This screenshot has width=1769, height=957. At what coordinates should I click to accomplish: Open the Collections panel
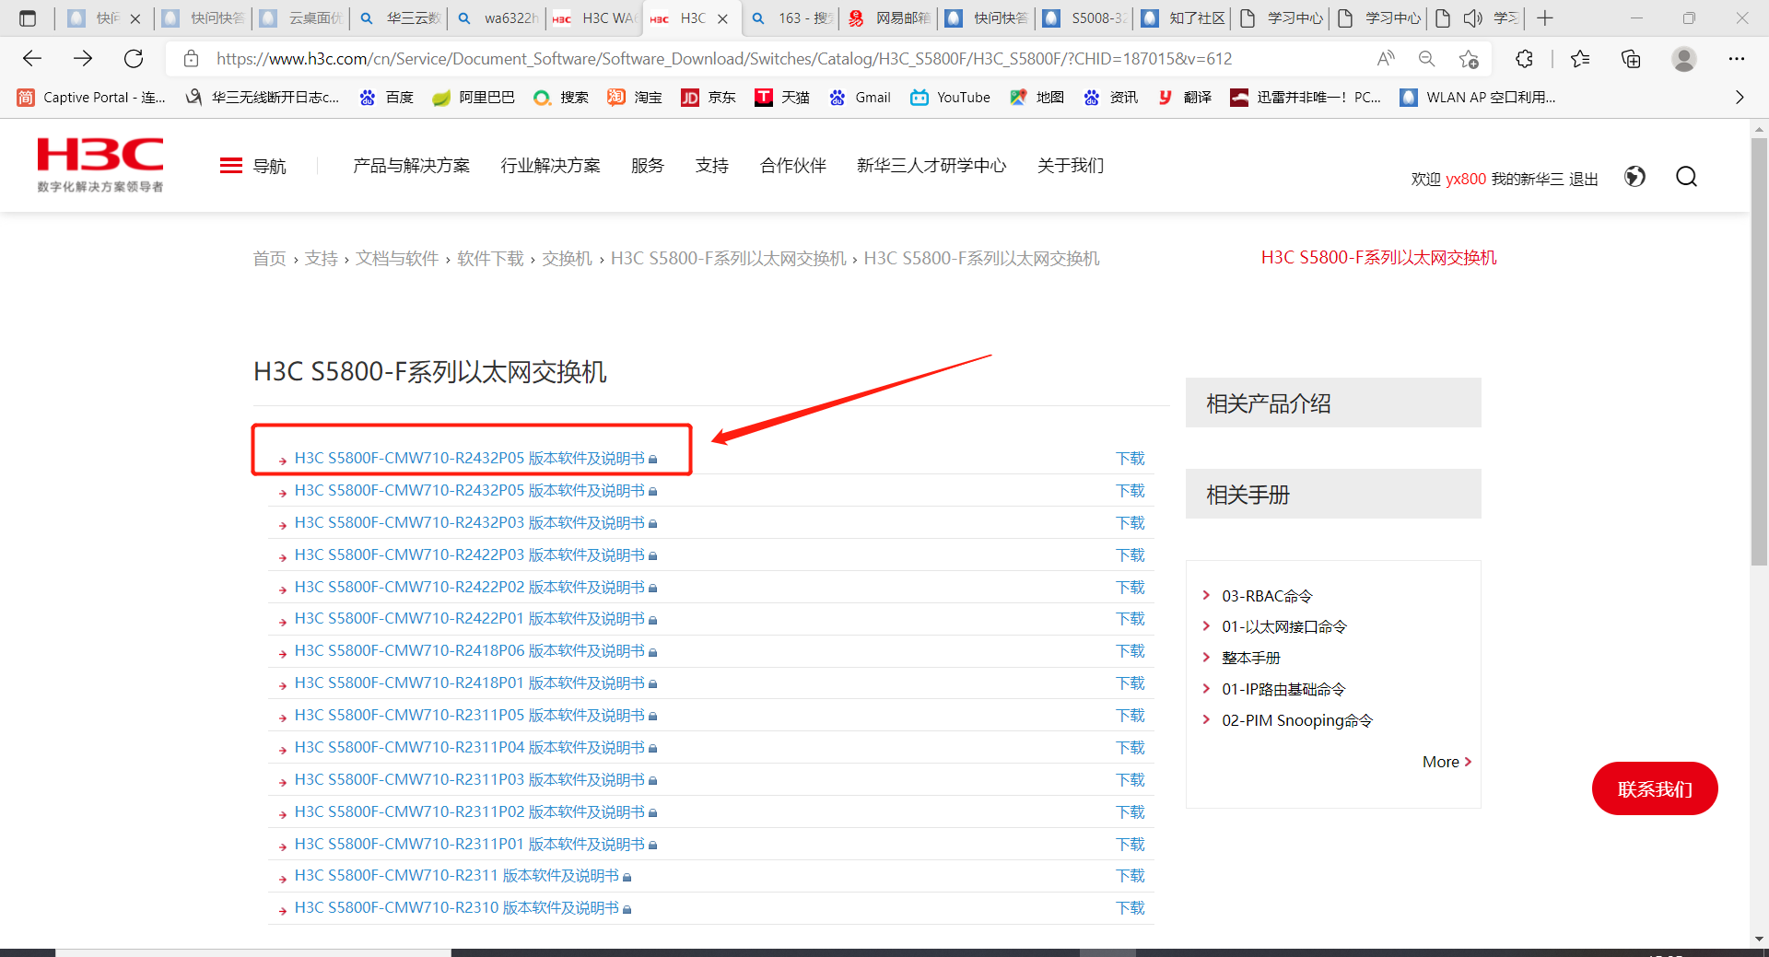(1631, 59)
